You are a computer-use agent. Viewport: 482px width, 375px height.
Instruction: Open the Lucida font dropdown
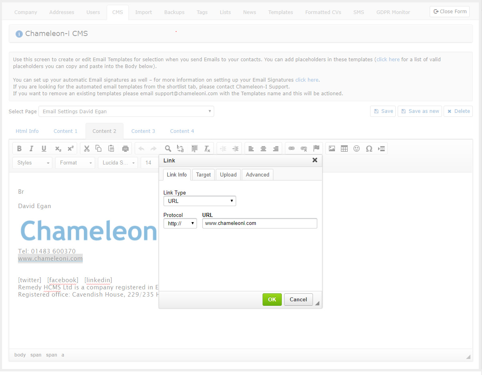tap(118, 163)
